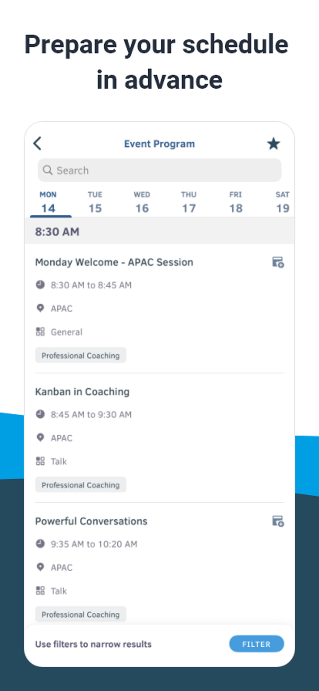The height and width of the screenshot is (691, 319).
Task: Open the Kanban in Coaching session
Action: [83, 392]
